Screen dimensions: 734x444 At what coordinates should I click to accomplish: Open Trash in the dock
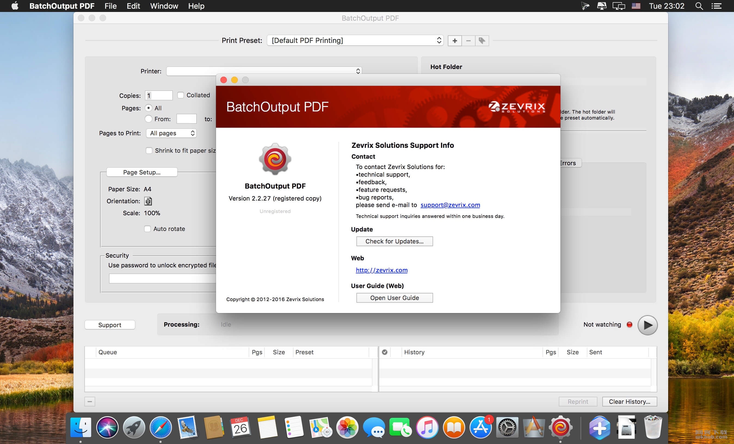tap(653, 427)
